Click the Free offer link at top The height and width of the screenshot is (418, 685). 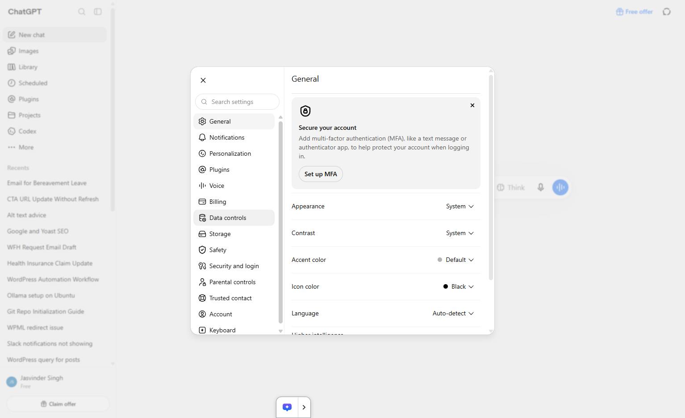coord(635,12)
